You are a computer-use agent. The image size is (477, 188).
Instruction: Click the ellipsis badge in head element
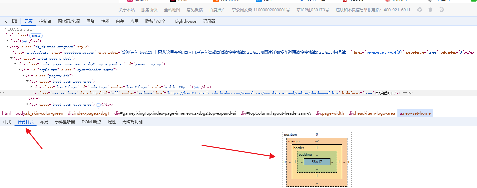(x=24, y=41)
